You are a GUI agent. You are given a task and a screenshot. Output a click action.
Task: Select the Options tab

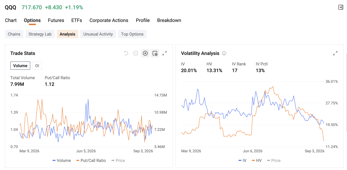point(32,20)
